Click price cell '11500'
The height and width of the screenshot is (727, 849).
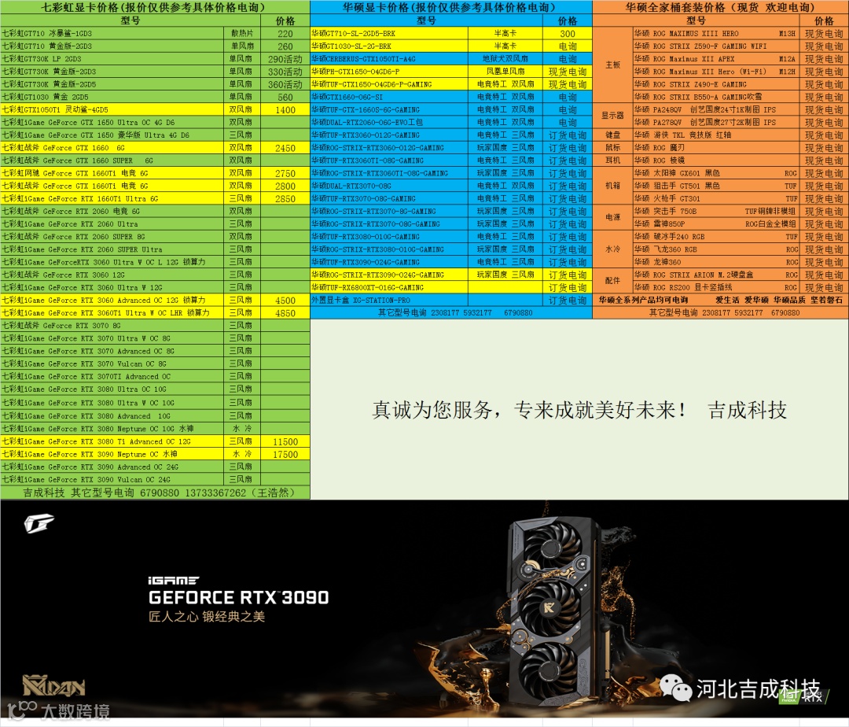pos(285,441)
